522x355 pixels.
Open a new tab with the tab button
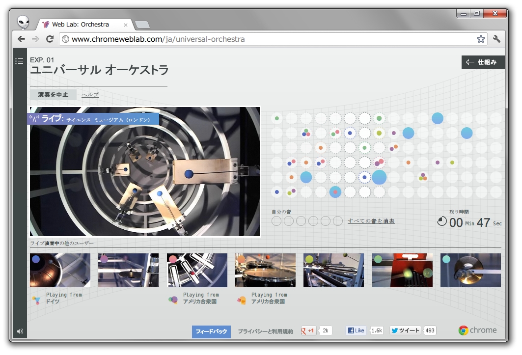(142, 25)
